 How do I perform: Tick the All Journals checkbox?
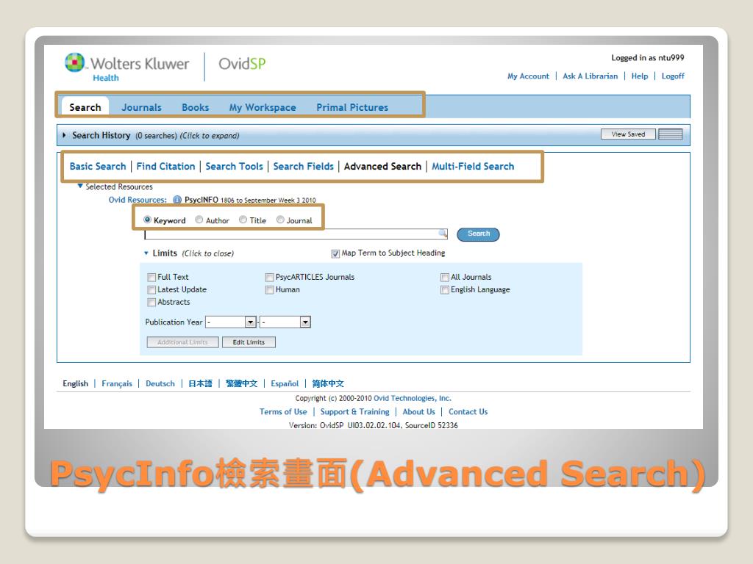point(445,277)
